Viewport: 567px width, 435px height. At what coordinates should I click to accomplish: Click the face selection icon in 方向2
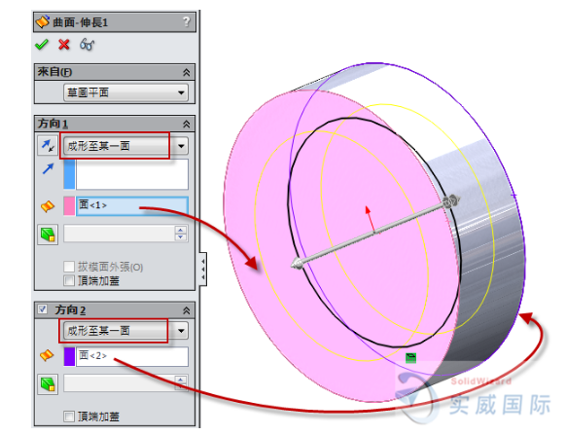pyautogui.click(x=47, y=355)
